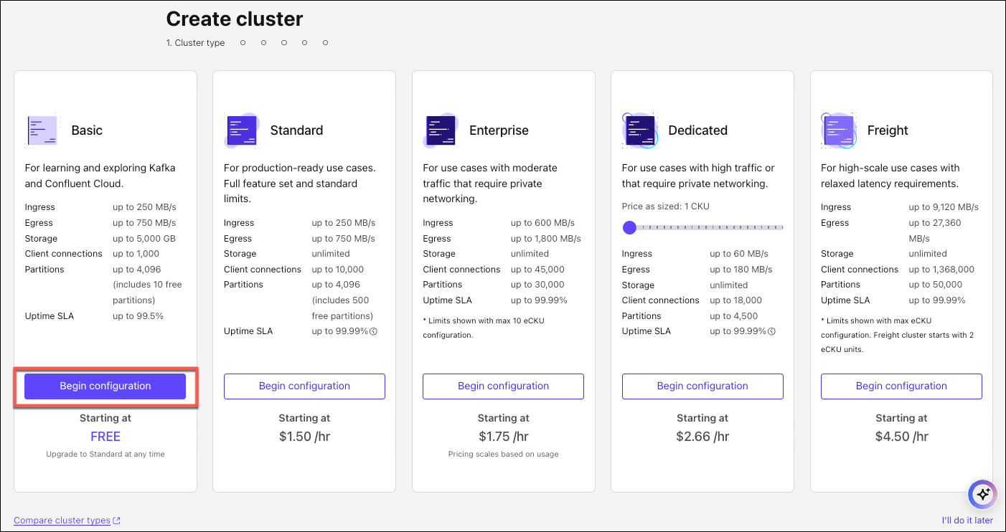Click the Dedicated CKU slider handle
Viewport: 1006px width, 532px height.
pos(629,228)
